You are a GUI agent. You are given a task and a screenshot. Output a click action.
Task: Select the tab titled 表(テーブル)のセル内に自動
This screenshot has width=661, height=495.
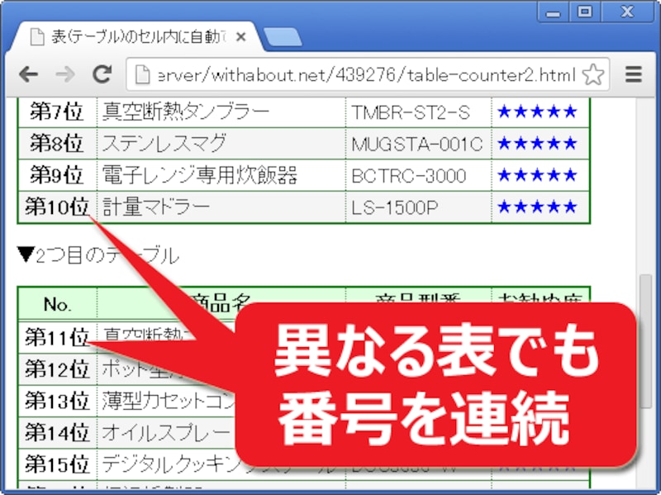[x=139, y=37]
